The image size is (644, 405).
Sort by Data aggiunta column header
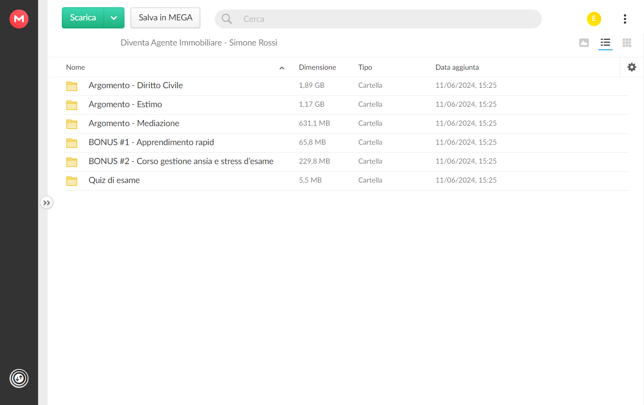(457, 67)
